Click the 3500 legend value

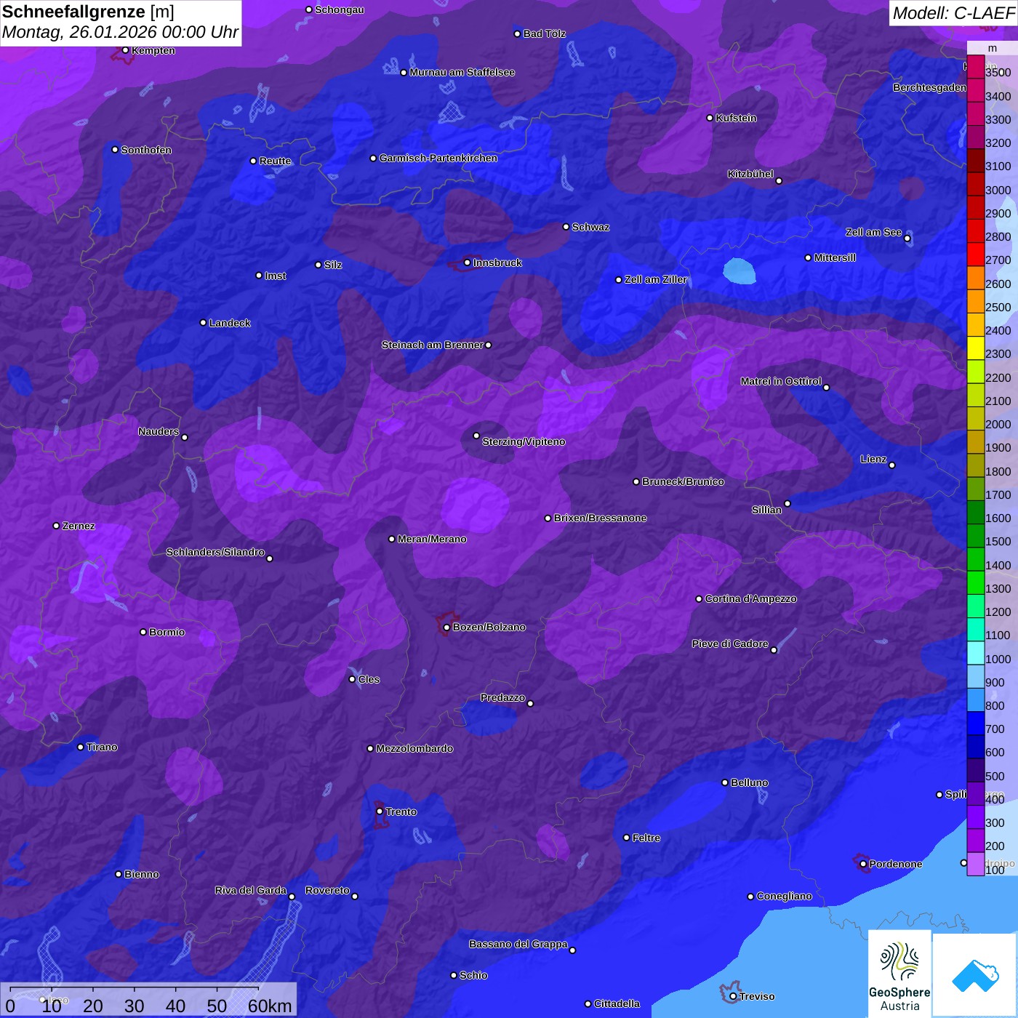(998, 73)
